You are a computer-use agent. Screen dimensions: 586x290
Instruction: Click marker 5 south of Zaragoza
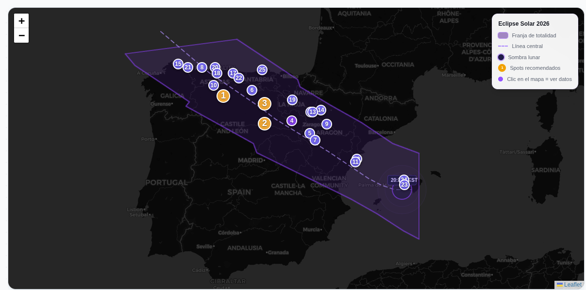click(x=309, y=133)
